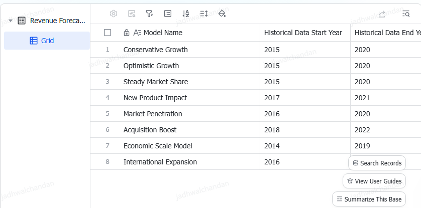Click the A-Z sort icon

pos(186,14)
